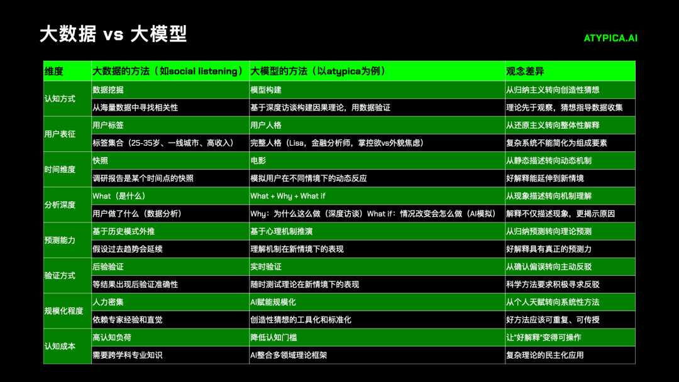Viewport: 679px width, 382px height.
Task: Select header 大模型的方法（以atypica为例）
Action: (377, 71)
